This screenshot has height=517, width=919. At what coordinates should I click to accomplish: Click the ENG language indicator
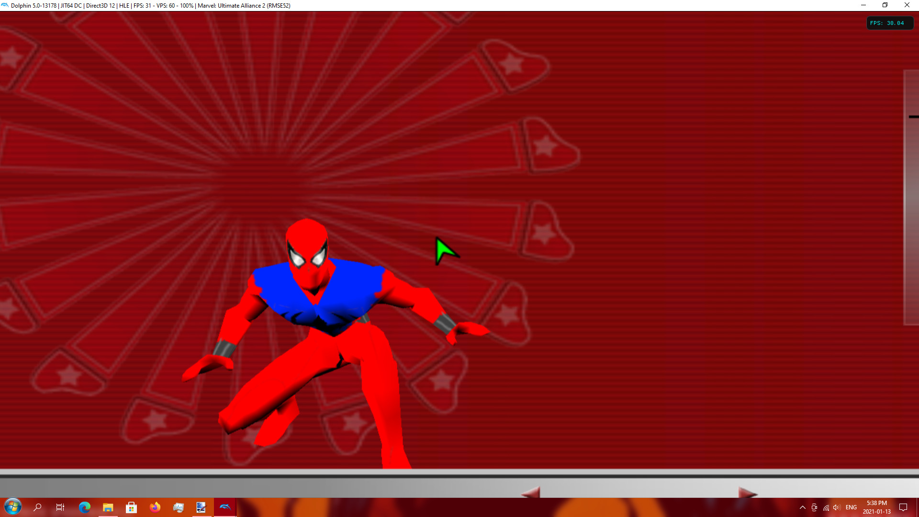(x=851, y=507)
